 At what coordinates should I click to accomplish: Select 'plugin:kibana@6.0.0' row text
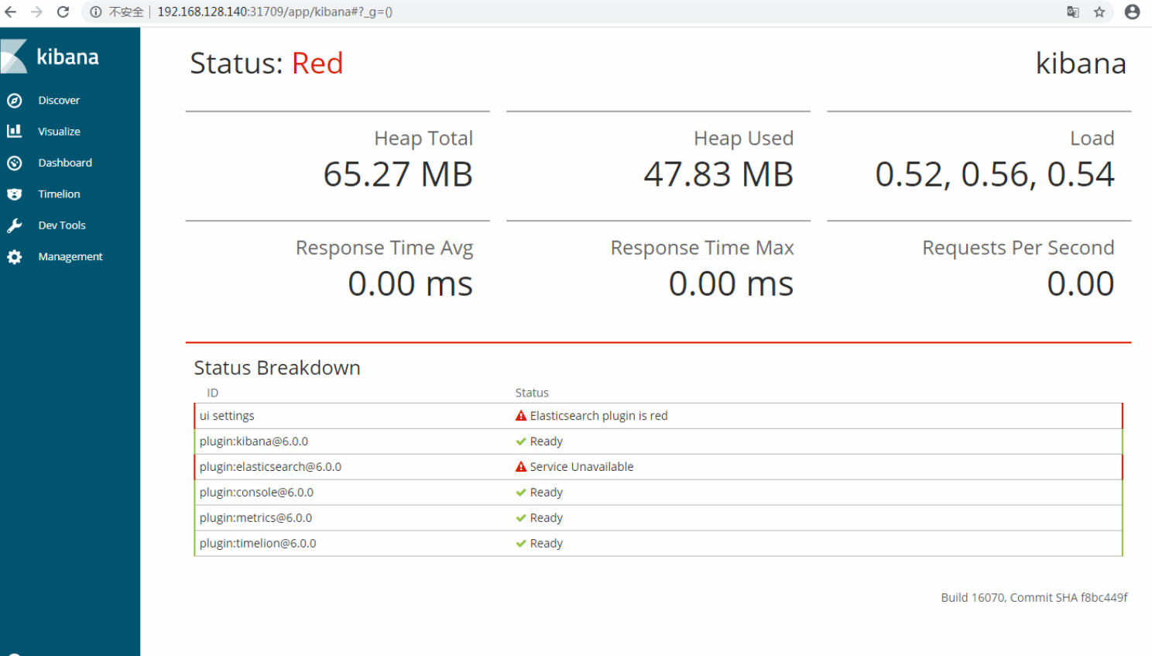pyautogui.click(x=254, y=441)
